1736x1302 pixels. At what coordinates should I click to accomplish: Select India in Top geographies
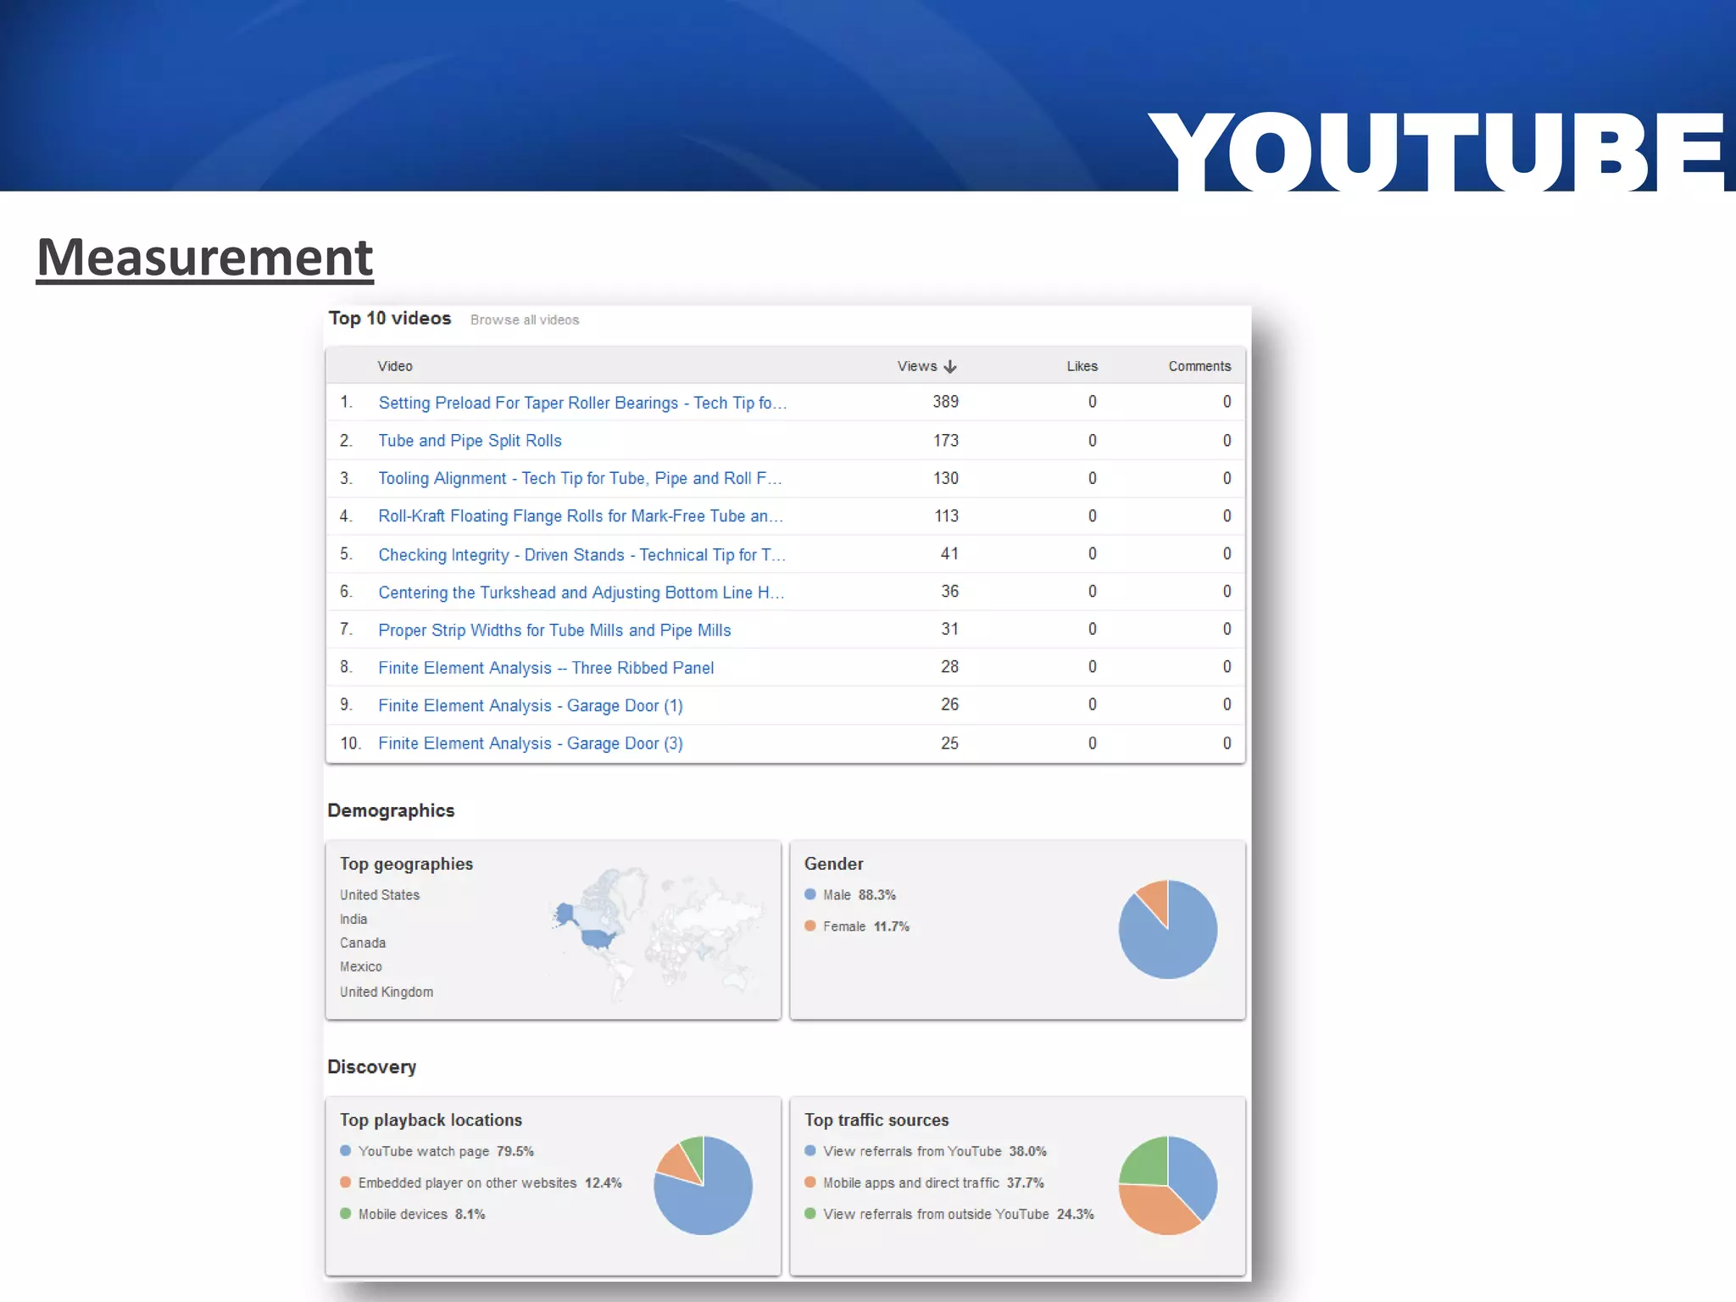353,919
